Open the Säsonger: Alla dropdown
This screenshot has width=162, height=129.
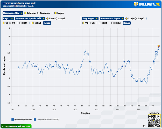13,13
